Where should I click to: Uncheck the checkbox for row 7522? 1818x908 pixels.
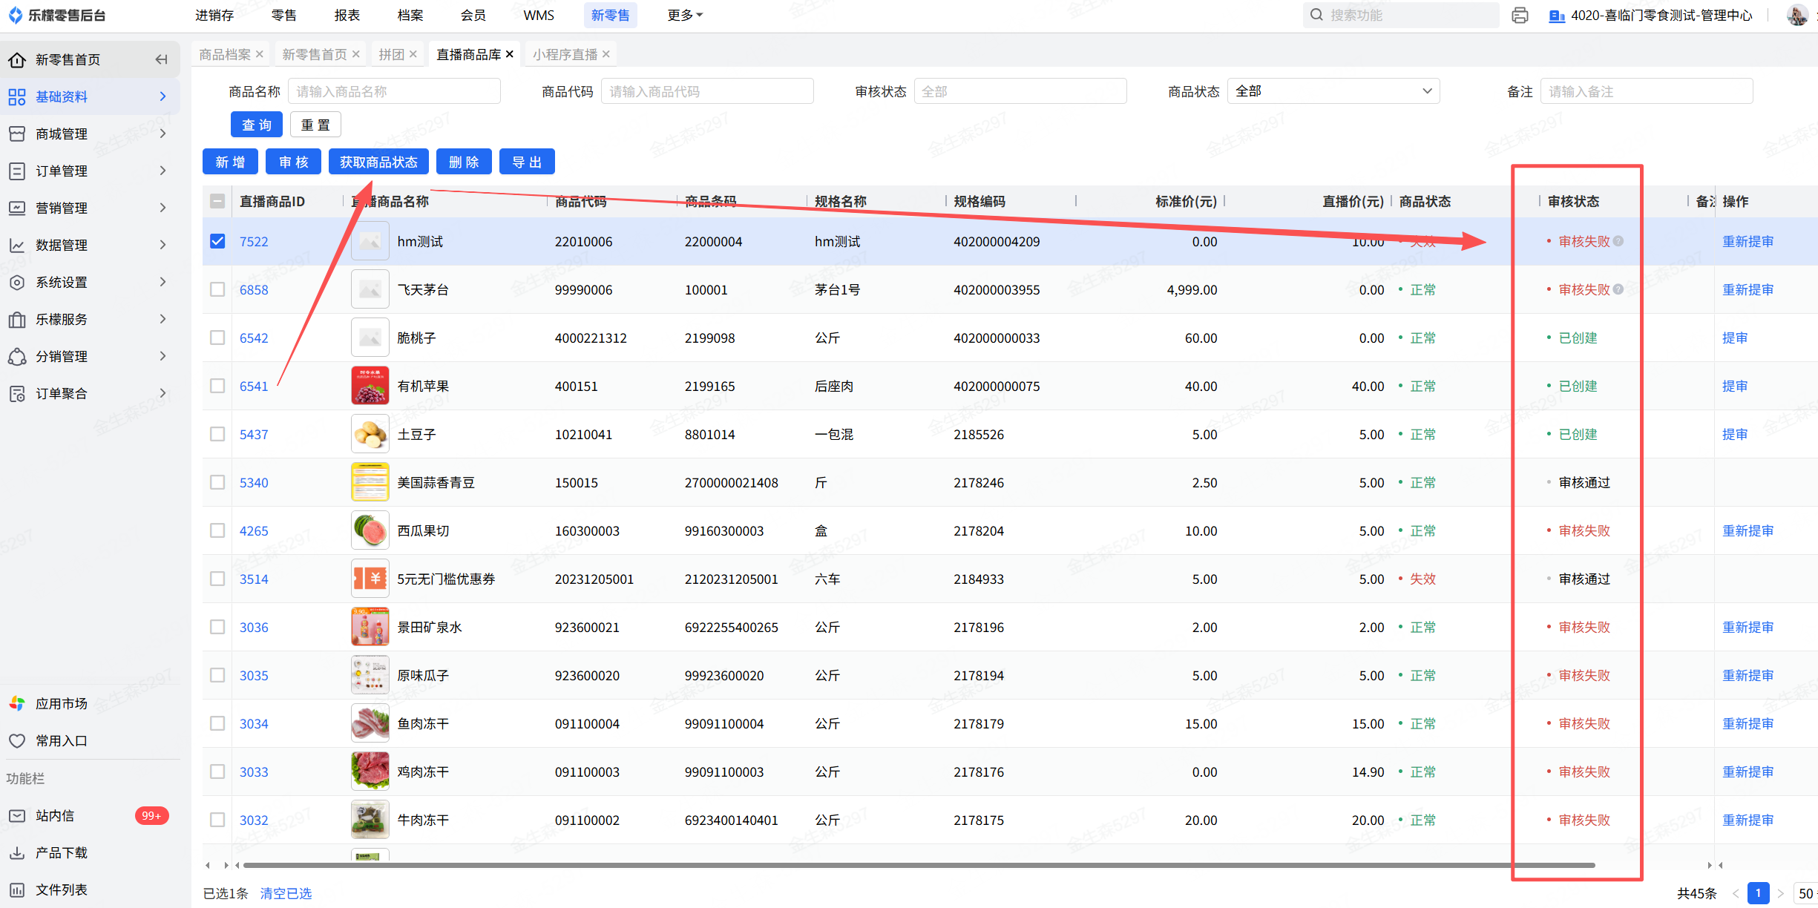pos(217,241)
